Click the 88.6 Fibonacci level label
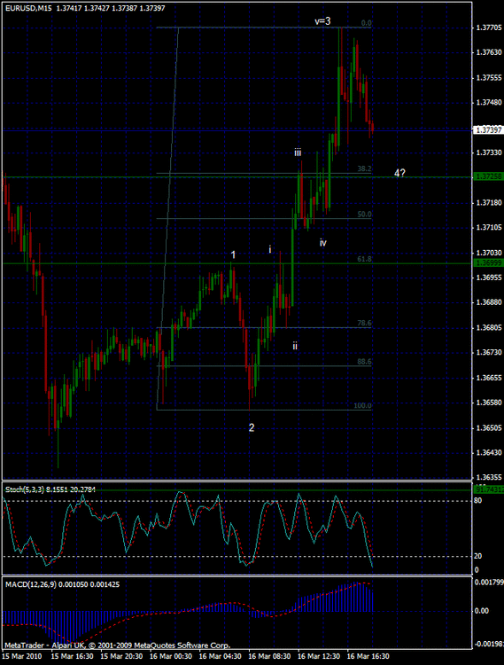 (364, 362)
